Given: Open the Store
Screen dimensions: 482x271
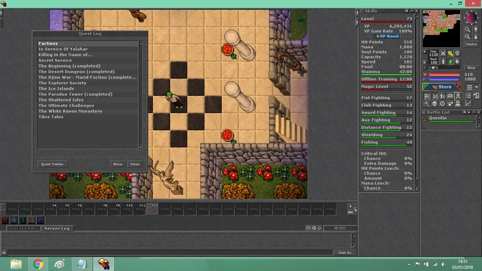Looking at the screenshot, I should pos(441,87).
